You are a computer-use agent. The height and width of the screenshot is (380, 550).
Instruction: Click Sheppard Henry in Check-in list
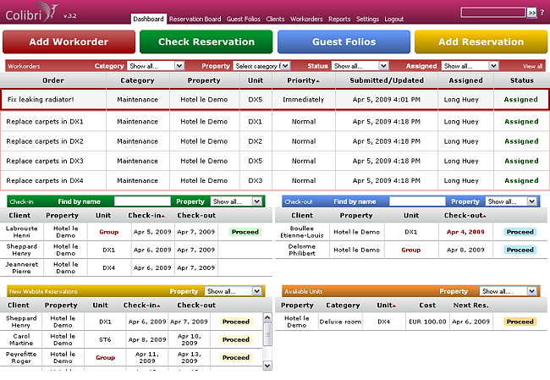tap(21, 250)
